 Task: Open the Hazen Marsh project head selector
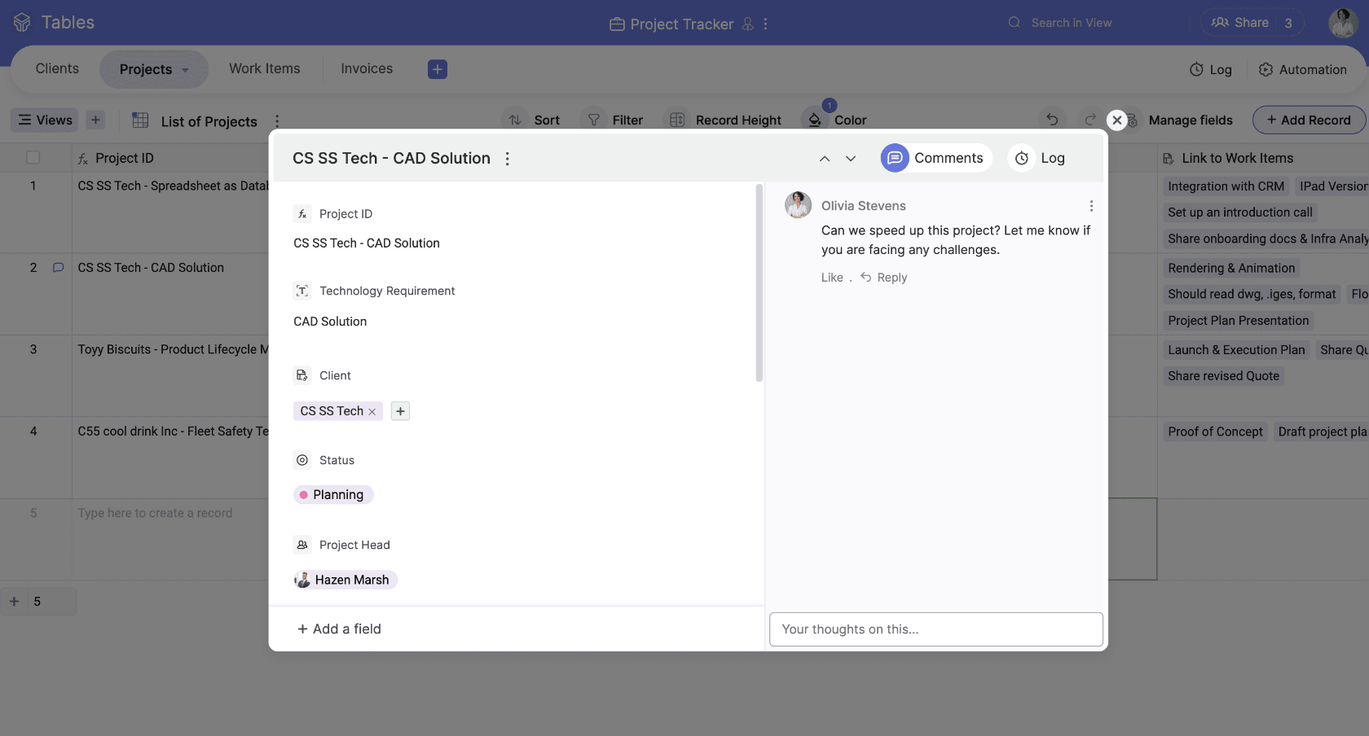pyautogui.click(x=345, y=580)
